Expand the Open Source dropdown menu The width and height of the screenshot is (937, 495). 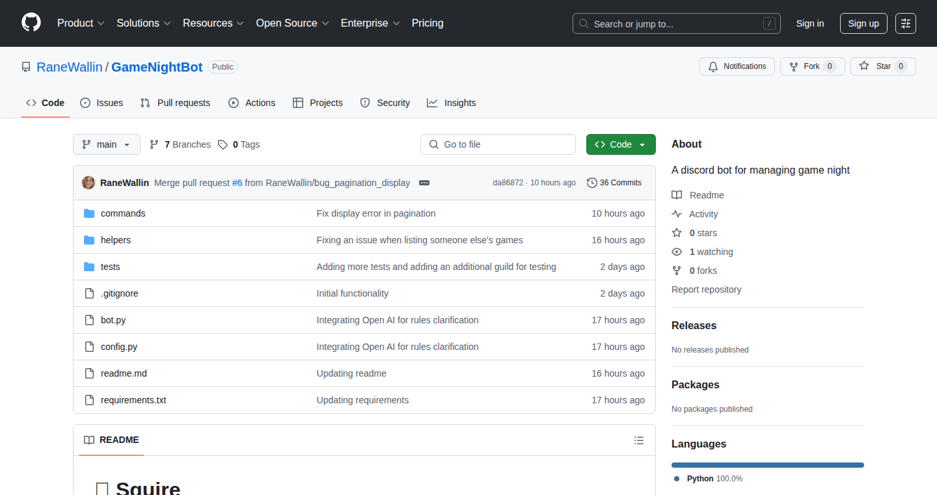(x=293, y=23)
